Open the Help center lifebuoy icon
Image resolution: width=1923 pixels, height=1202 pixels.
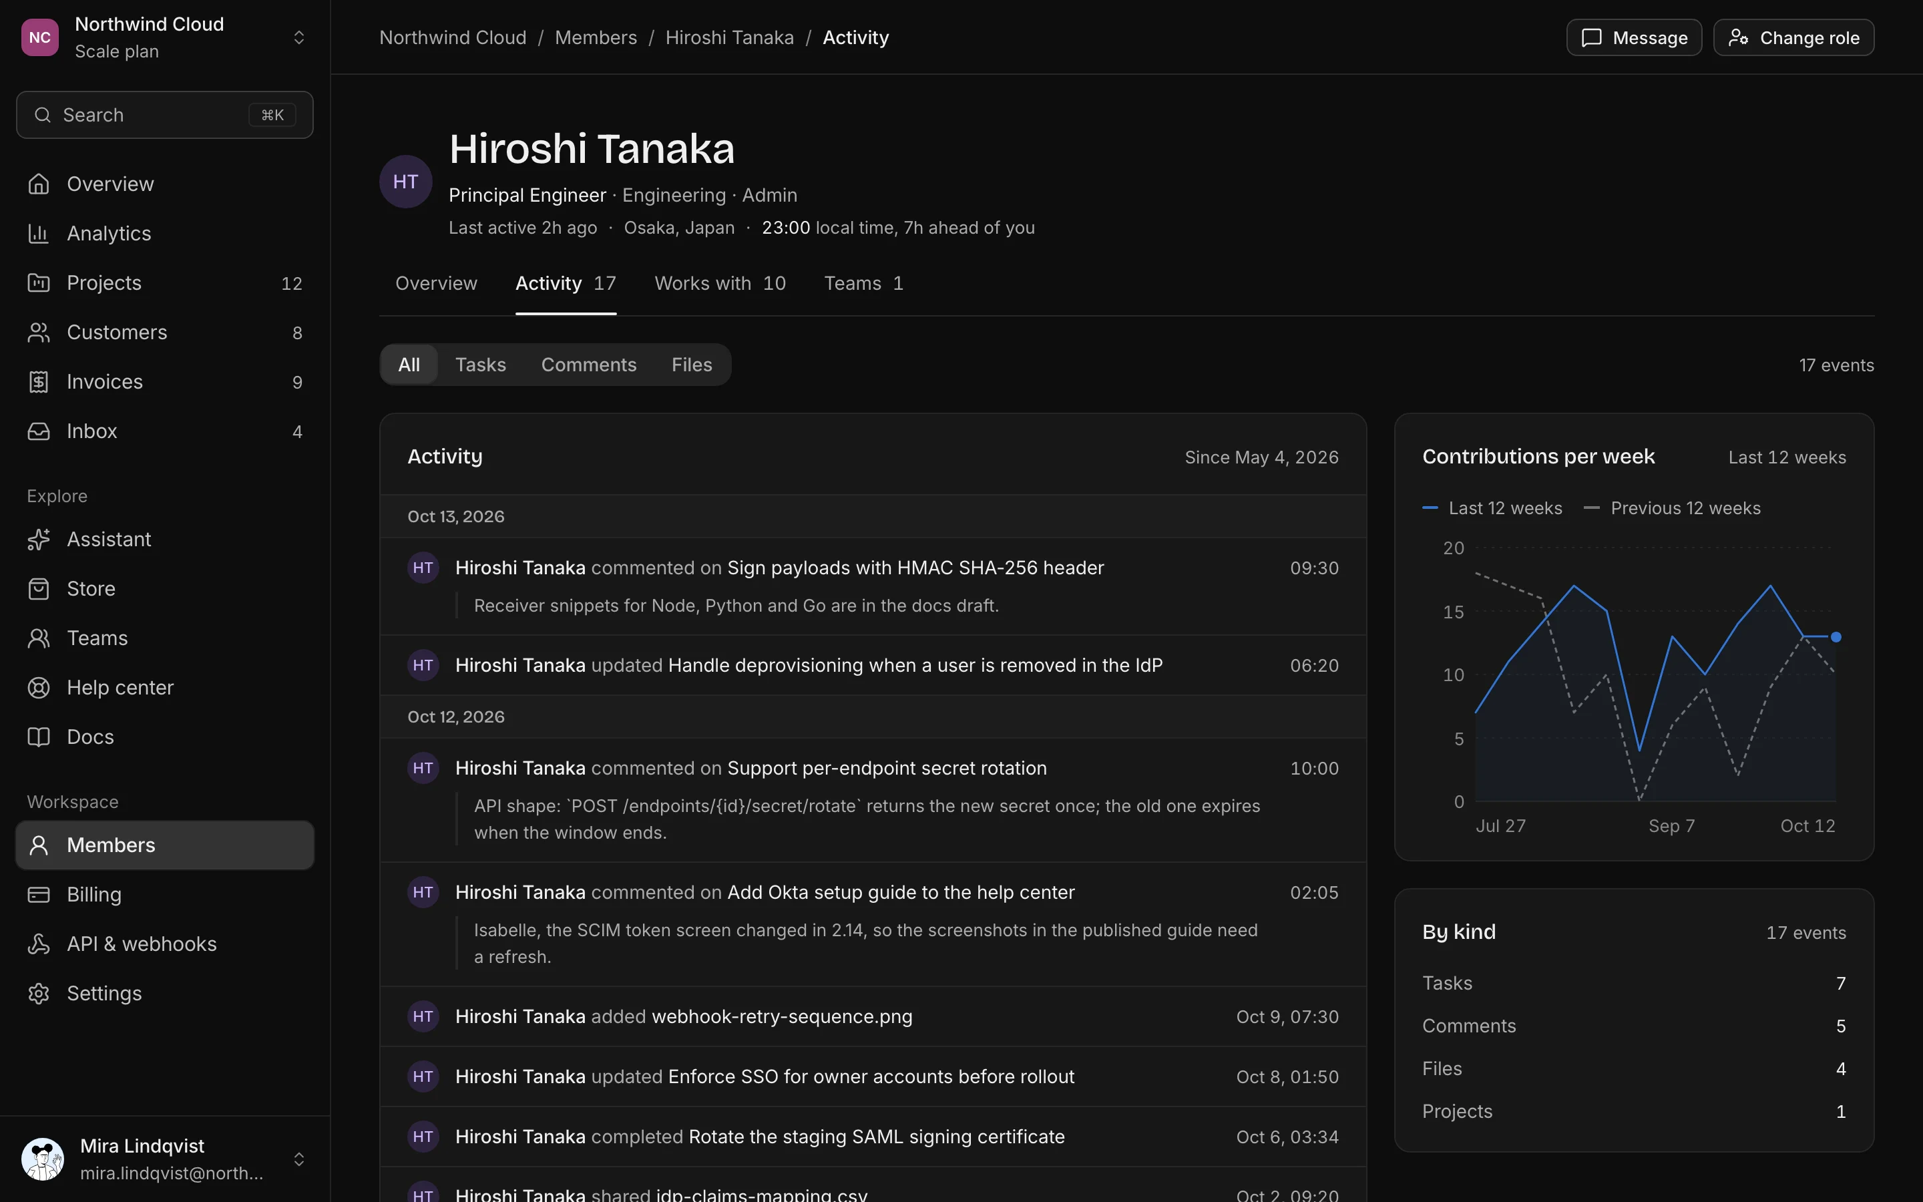[38, 687]
